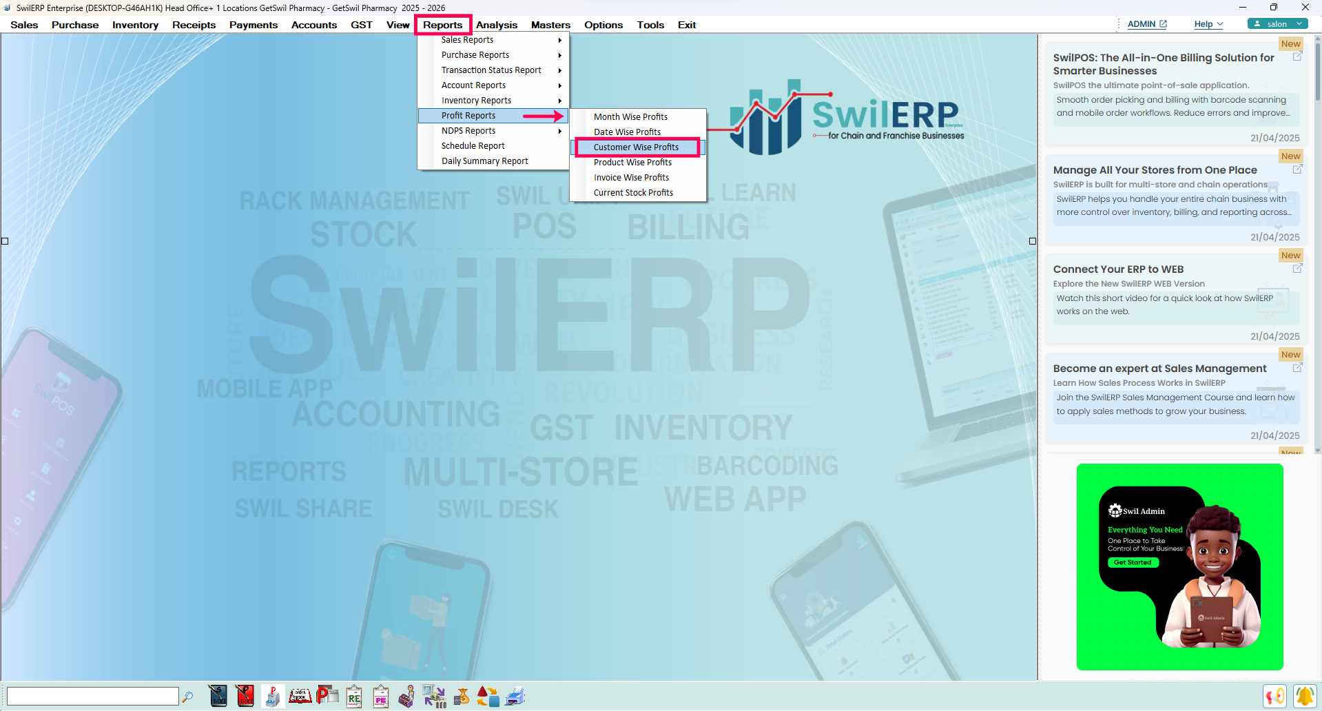The width and height of the screenshot is (1322, 711).
Task: Click the shapes conversion toolbar icon
Action: tap(488, 696)
